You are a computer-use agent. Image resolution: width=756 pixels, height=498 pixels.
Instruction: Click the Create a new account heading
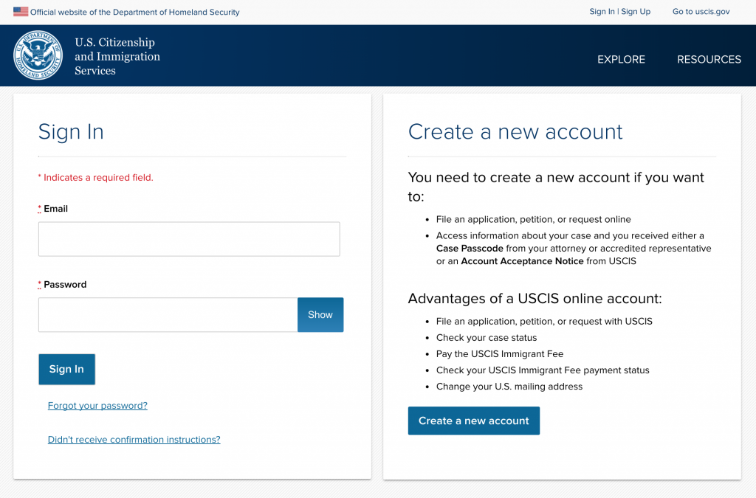[515, 132]
